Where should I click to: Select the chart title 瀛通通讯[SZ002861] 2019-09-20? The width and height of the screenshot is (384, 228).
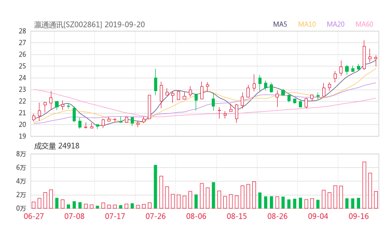[x=89, y=25]
